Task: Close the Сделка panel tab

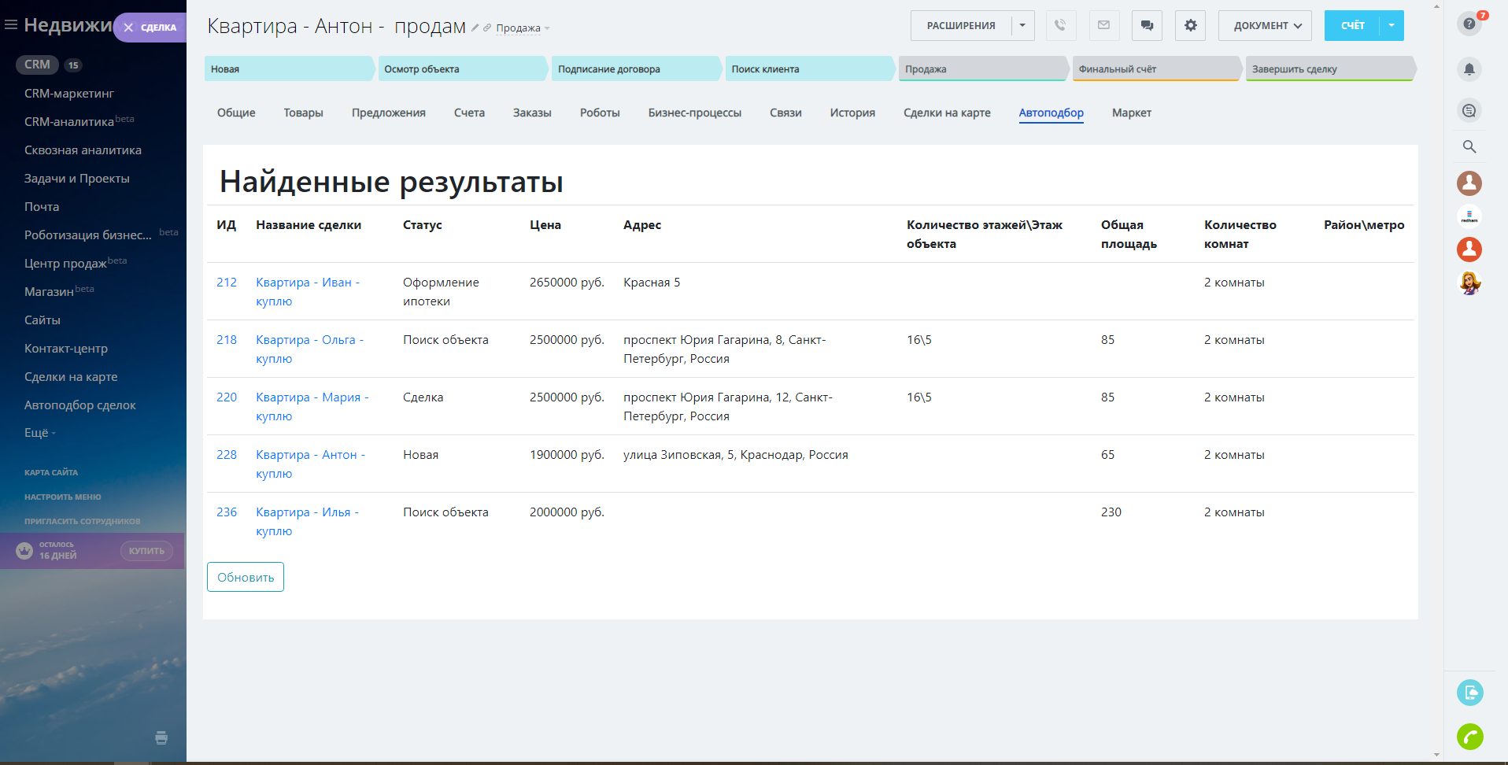Action: (128, 28)
